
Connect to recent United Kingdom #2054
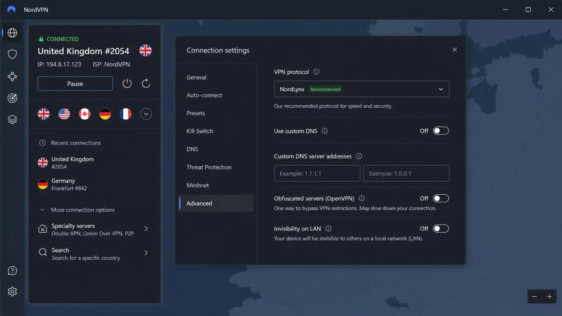tap(94, 162)
